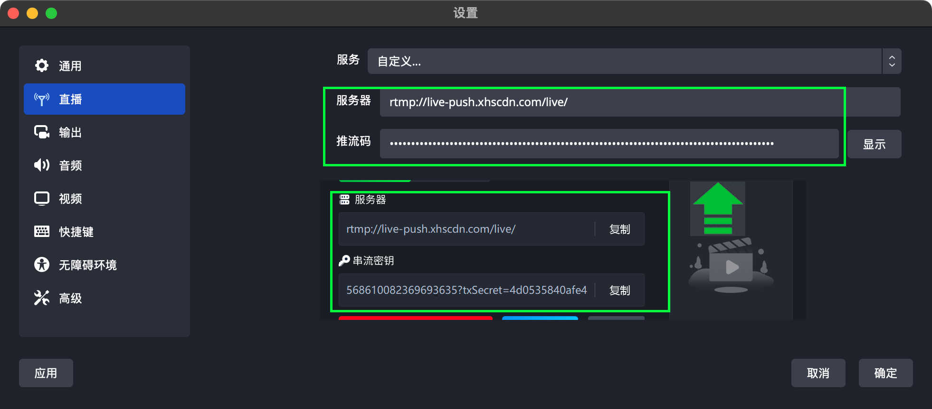
Task: Click the speaker icon for 音频
Action: point(42,165)
